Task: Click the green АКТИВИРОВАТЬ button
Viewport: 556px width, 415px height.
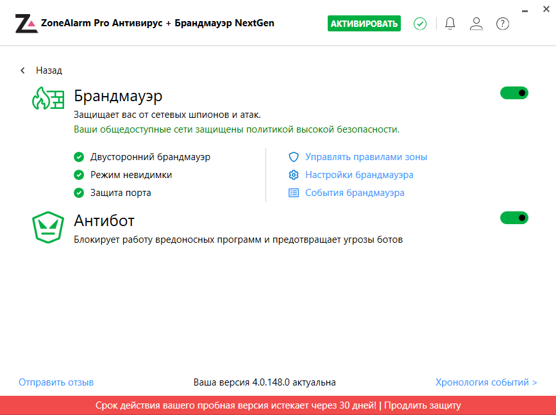Action: pos(364,23)
